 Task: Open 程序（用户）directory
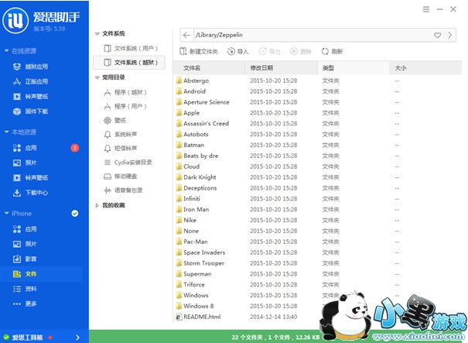click(125, 106)
